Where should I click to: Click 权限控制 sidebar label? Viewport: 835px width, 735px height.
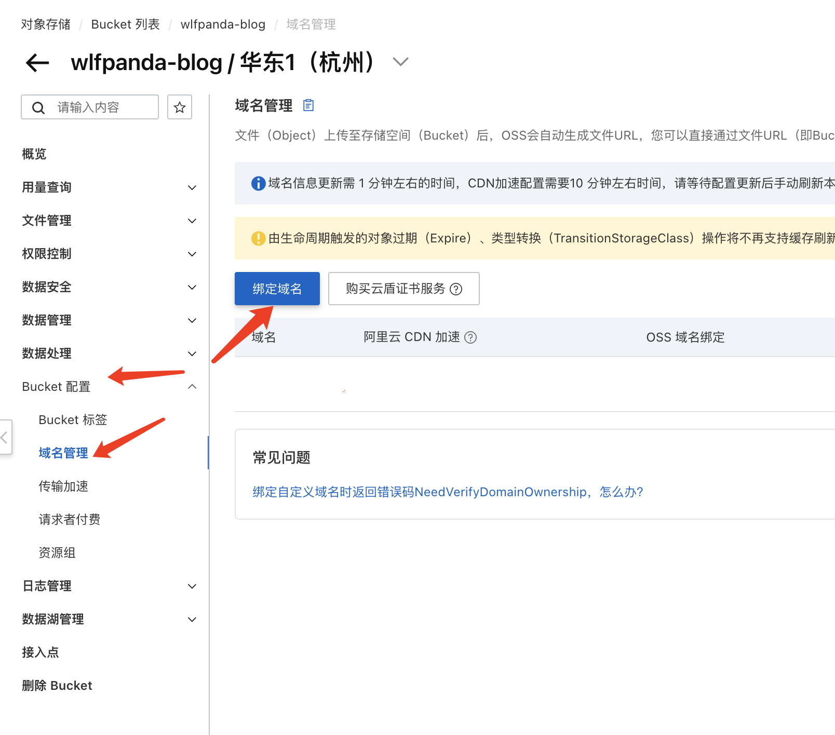point(47,254)
